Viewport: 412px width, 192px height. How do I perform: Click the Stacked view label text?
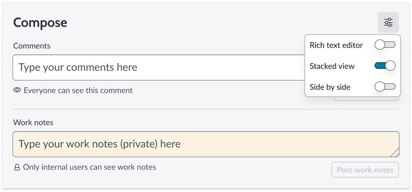tap(332, 66)
